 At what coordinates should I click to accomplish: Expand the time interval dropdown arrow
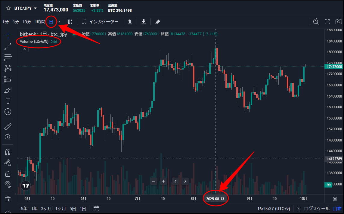59,22
